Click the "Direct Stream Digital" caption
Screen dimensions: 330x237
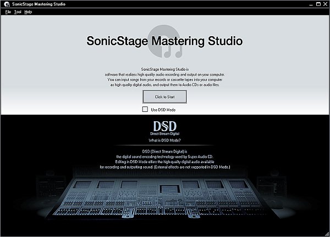[x=165, y=134]
